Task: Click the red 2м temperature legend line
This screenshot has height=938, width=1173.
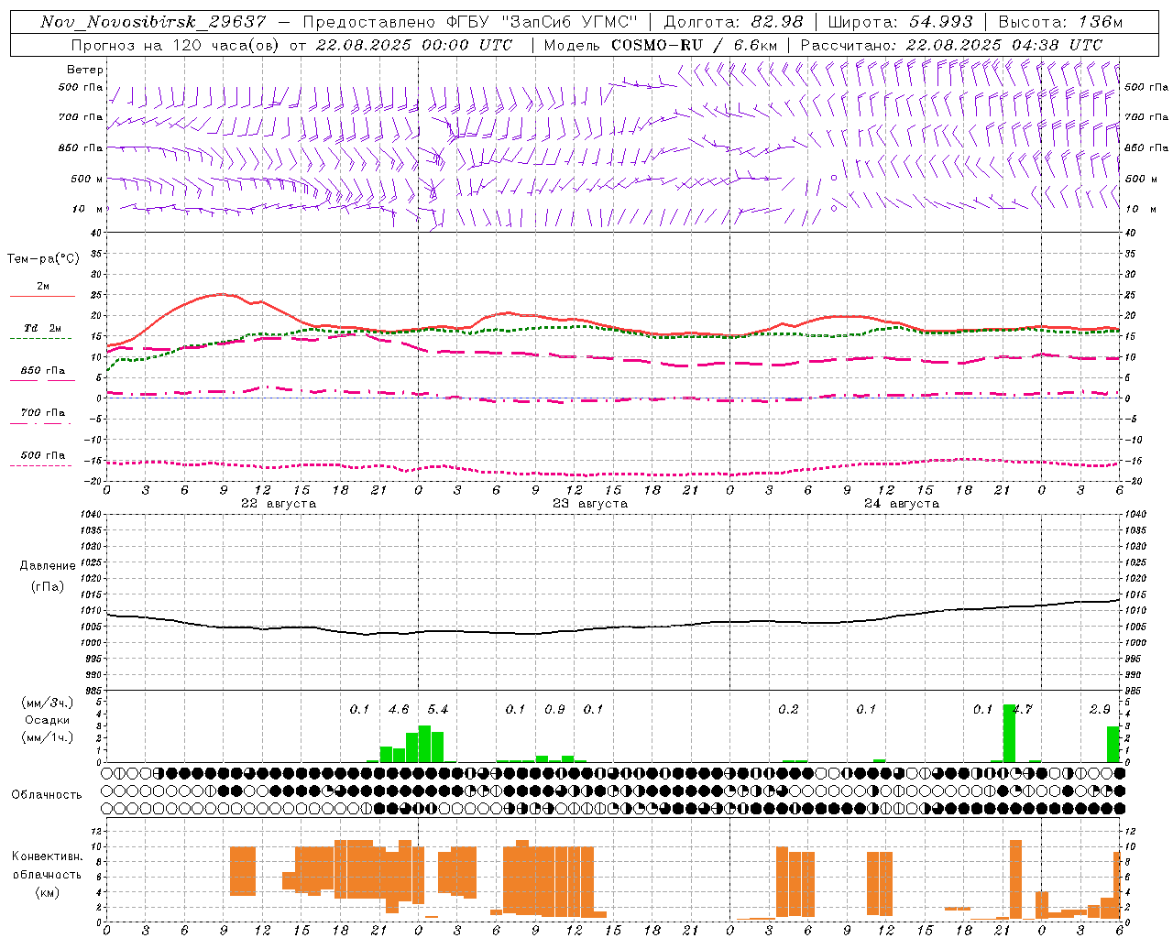Action: [42, 296]
